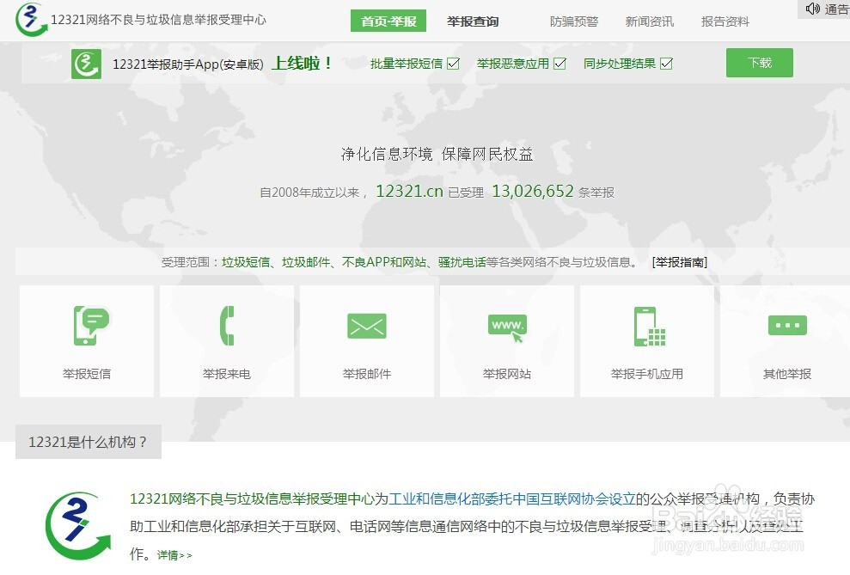Select the 举报手机应用 mobile app icon
Screen dimensions: 850x575
click(647, 326)
